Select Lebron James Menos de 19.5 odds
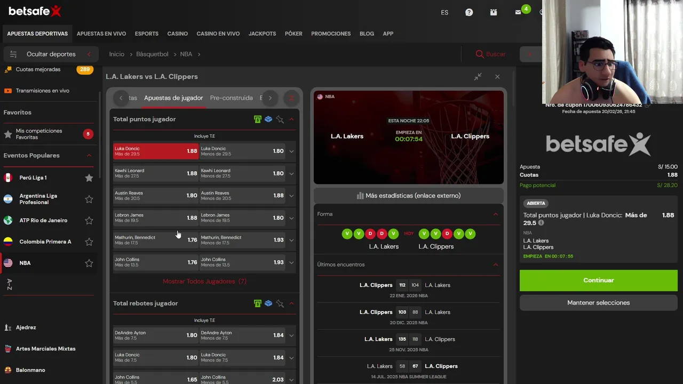 pos(242,218)
